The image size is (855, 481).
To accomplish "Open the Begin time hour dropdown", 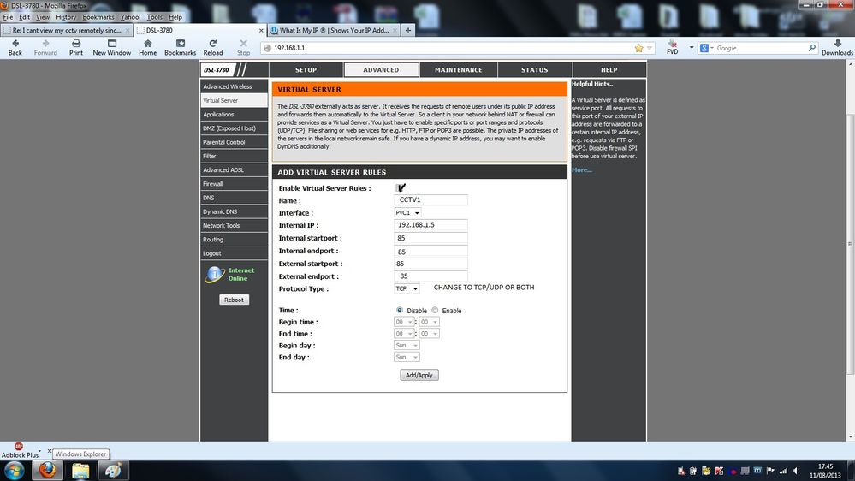I will [404, 322].
